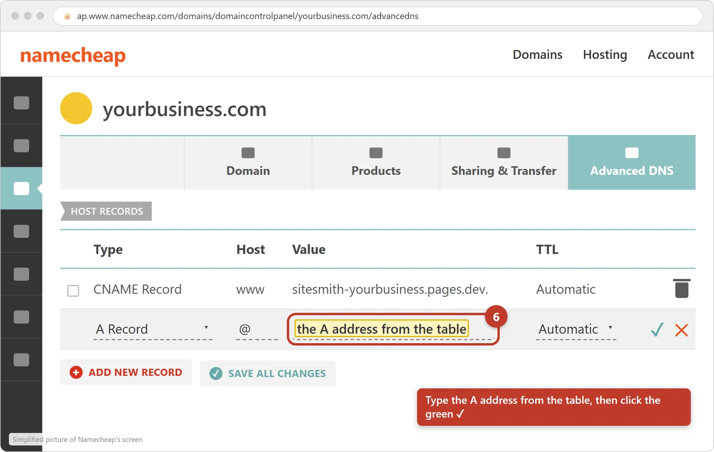Switch to the Products tab
This screenshot has height=452, width=714.
[x=376, y=163]
